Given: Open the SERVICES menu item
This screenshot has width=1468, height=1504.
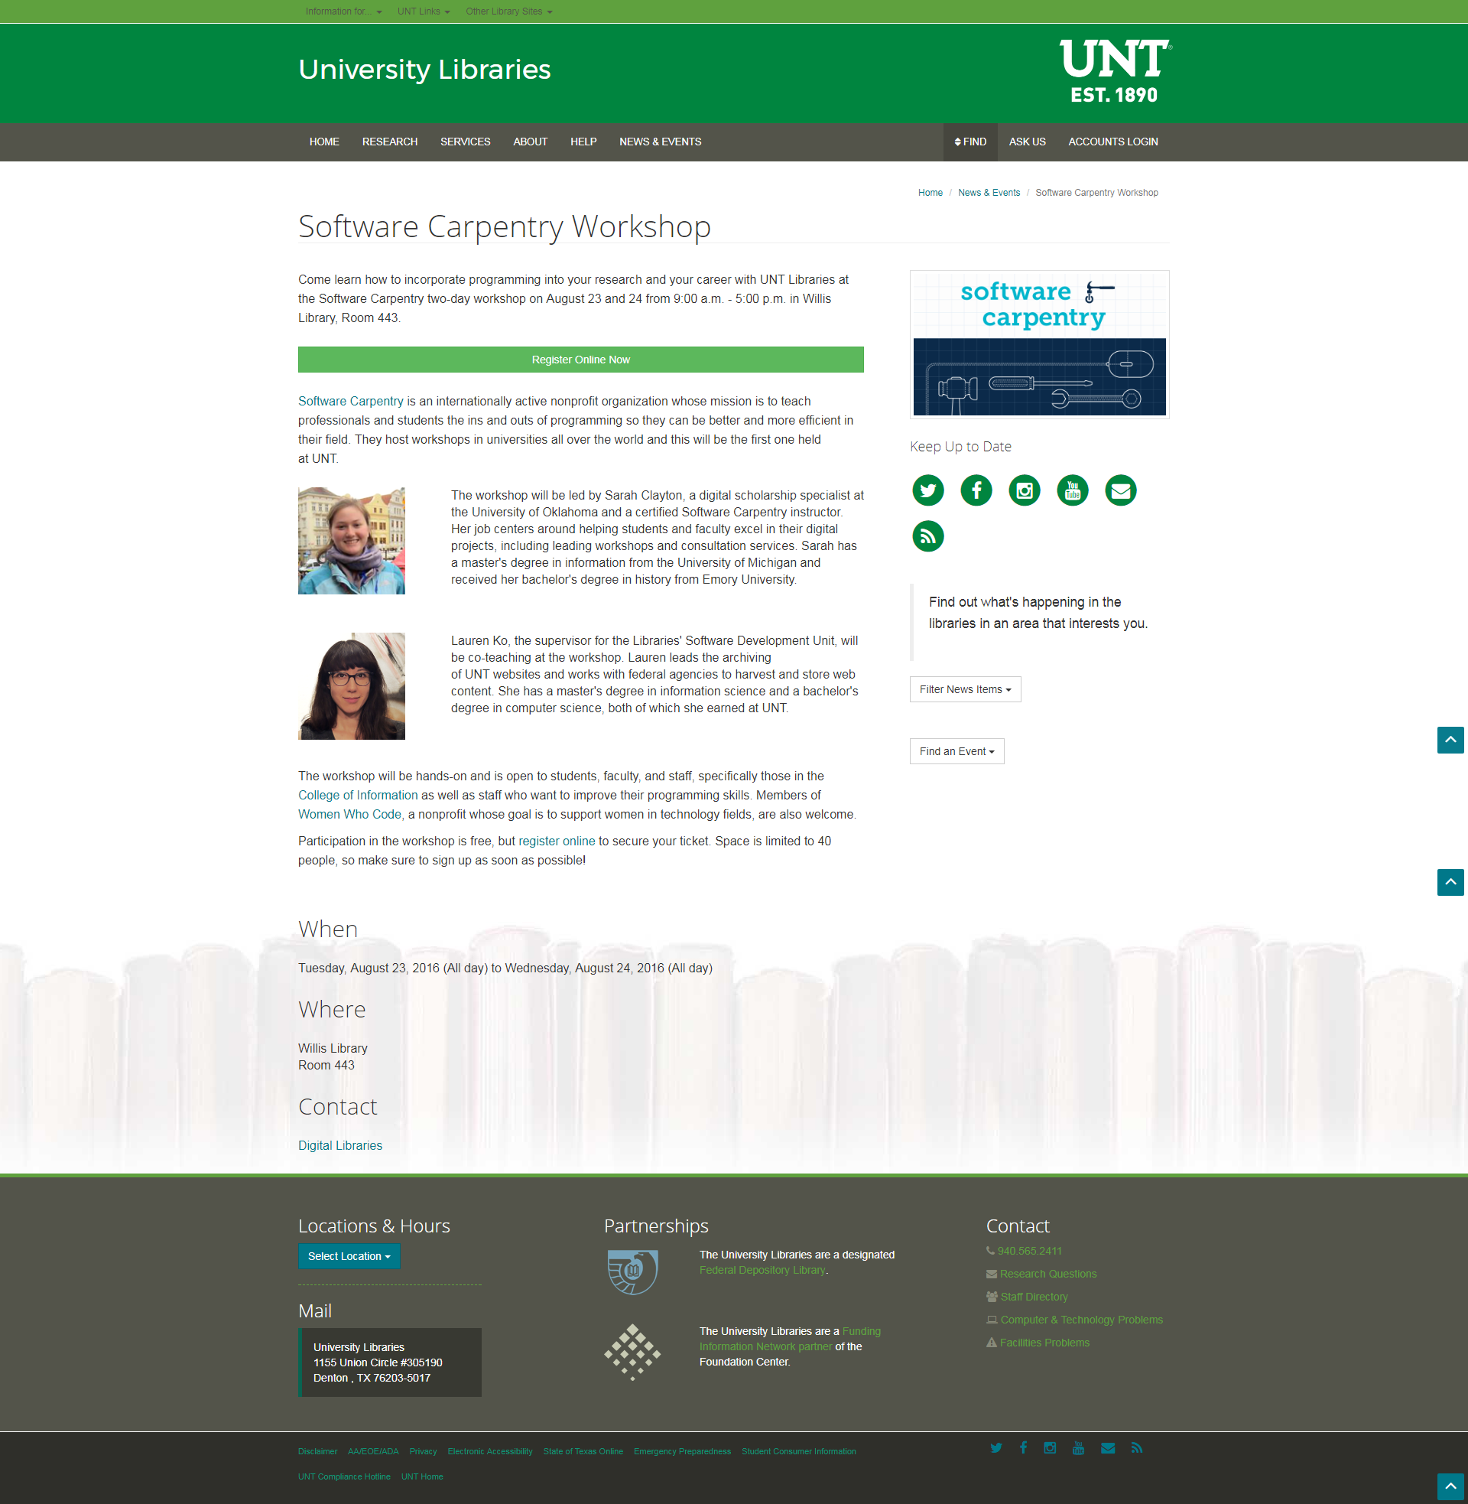Looking at the screenshot, I should [465, 142].
